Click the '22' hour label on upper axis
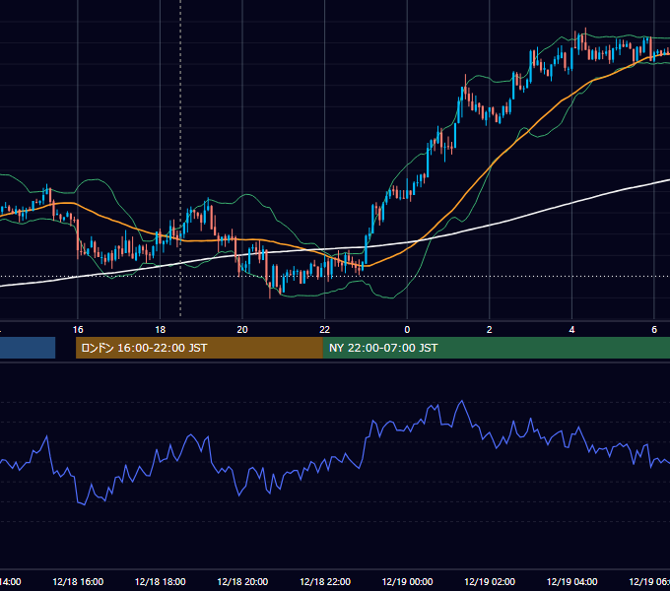Image resolution: width=670 pixels, height=591 pixels. click(x=325, y=330)
